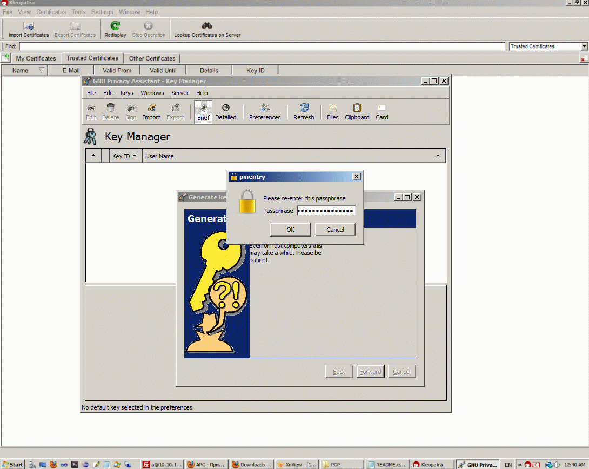Open the Windows Start menu
Viewport: 589px width, 469px height.
[13, 464]
